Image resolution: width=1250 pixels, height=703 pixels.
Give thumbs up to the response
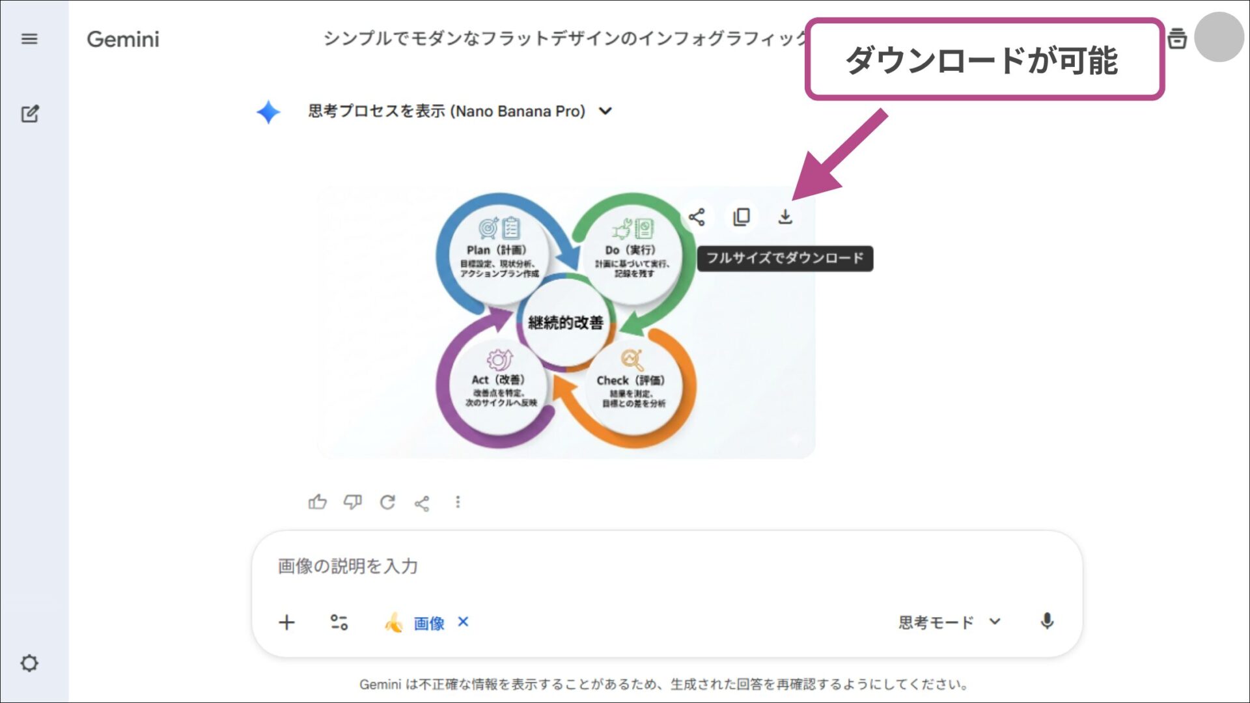click(x=317, y=502)
